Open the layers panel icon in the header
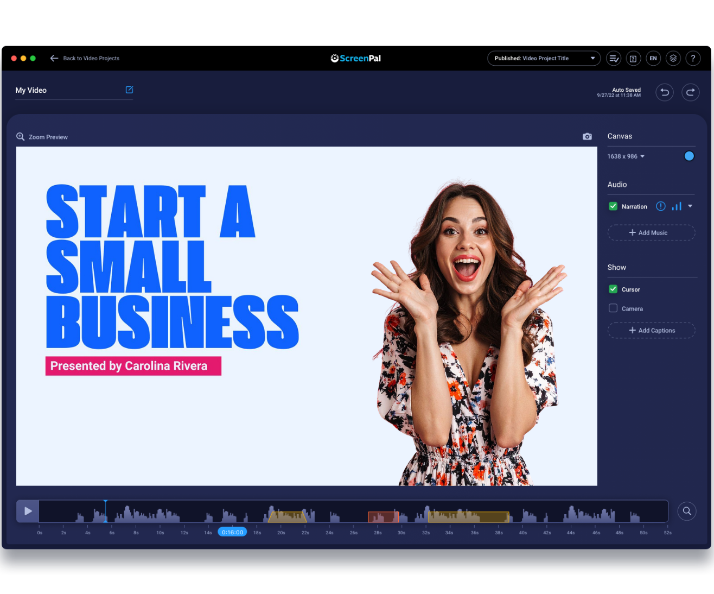This screenshot has width=714, height=594. tap(673, 58)
